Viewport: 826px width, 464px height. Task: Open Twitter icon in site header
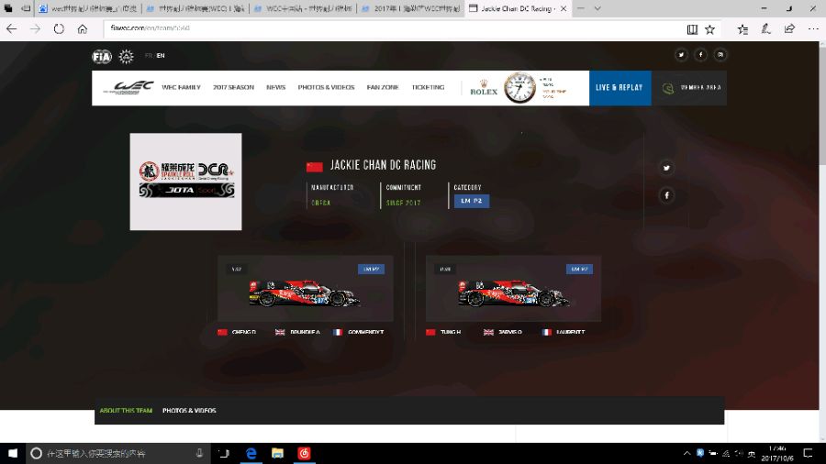681,55
